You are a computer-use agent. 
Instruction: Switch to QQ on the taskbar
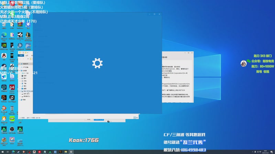coord(34,152)
